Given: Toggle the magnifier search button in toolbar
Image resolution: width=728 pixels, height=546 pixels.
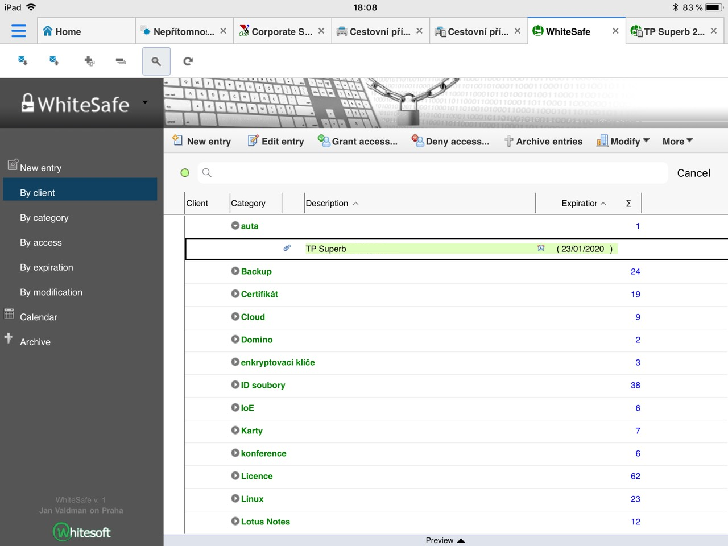Looking at the screenshot, I should 156,61.
